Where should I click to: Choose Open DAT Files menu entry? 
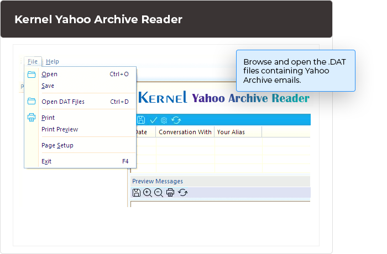point(81,102)
